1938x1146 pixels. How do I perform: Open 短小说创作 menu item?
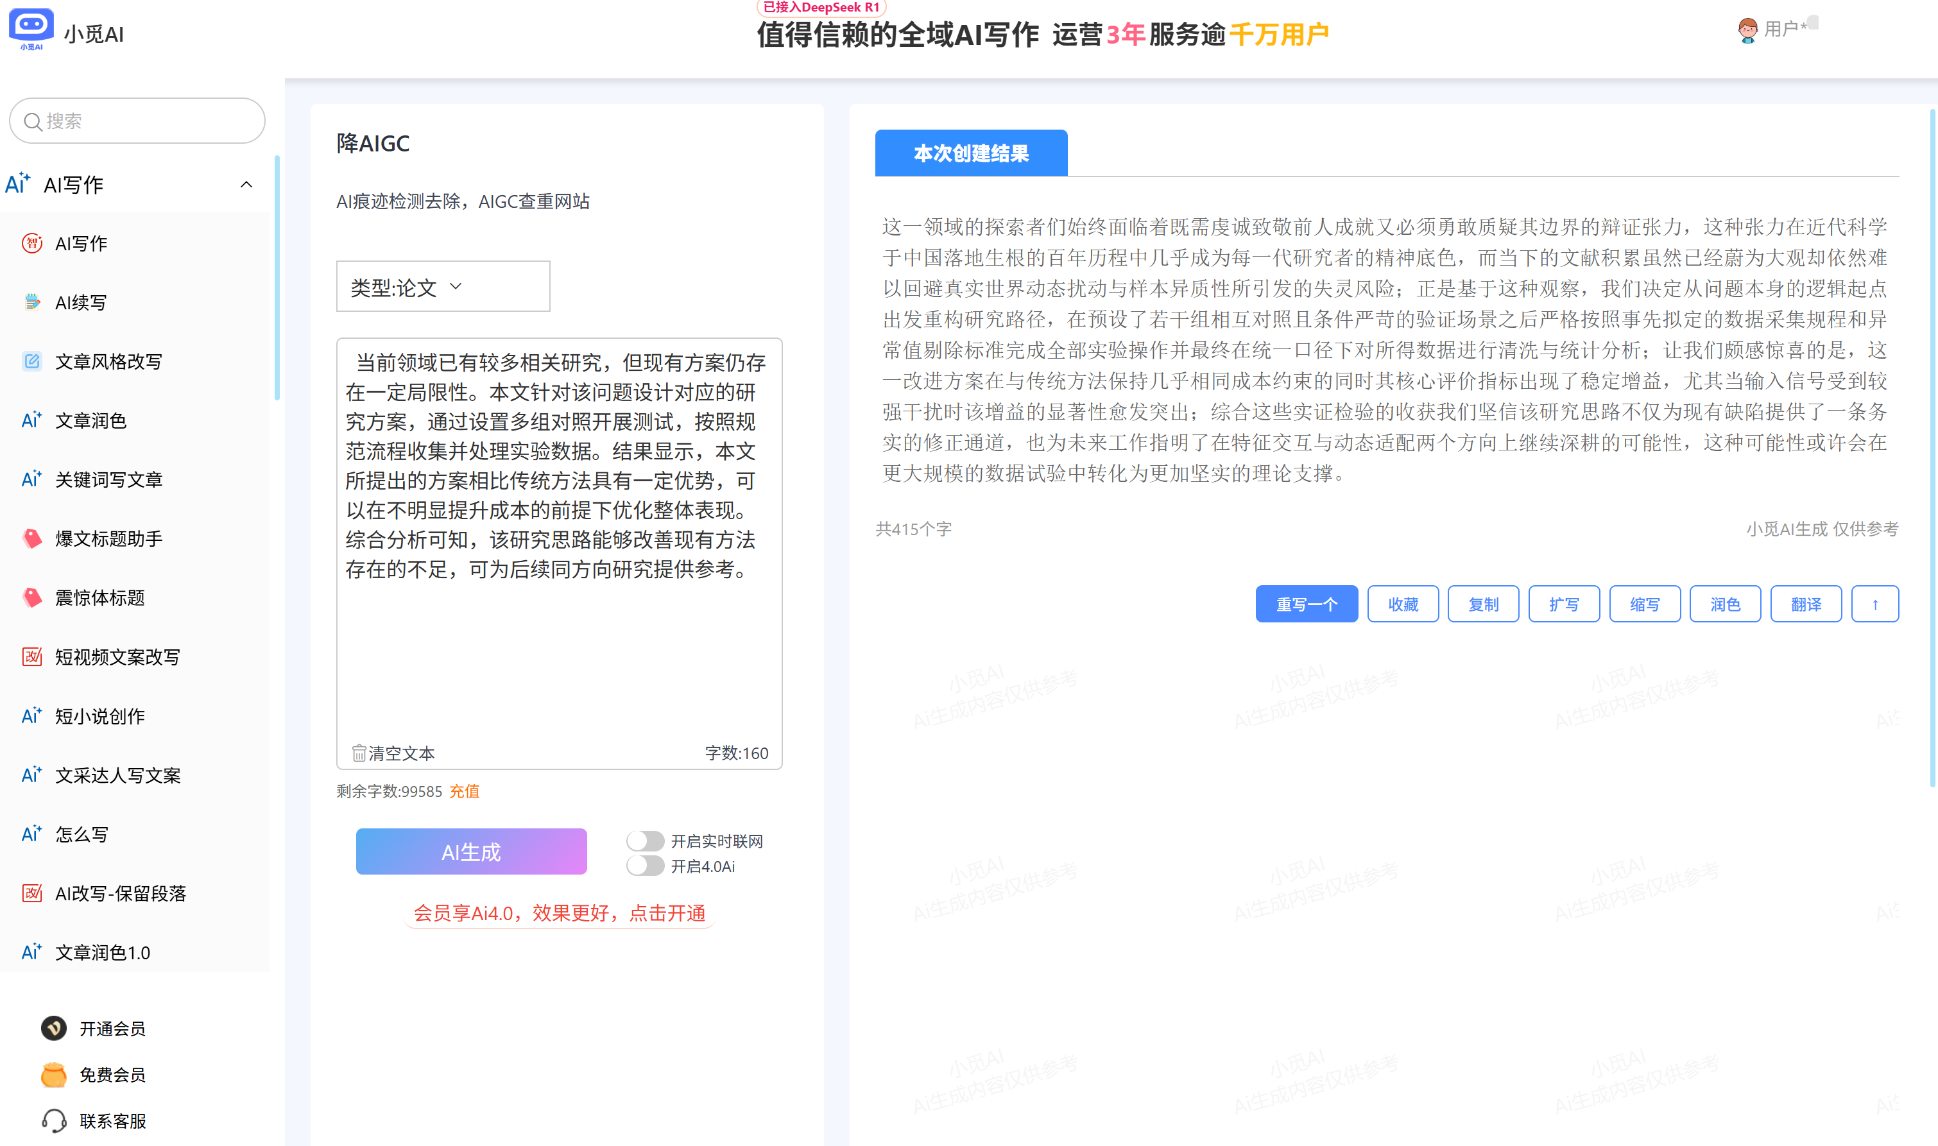coord(100,716)
